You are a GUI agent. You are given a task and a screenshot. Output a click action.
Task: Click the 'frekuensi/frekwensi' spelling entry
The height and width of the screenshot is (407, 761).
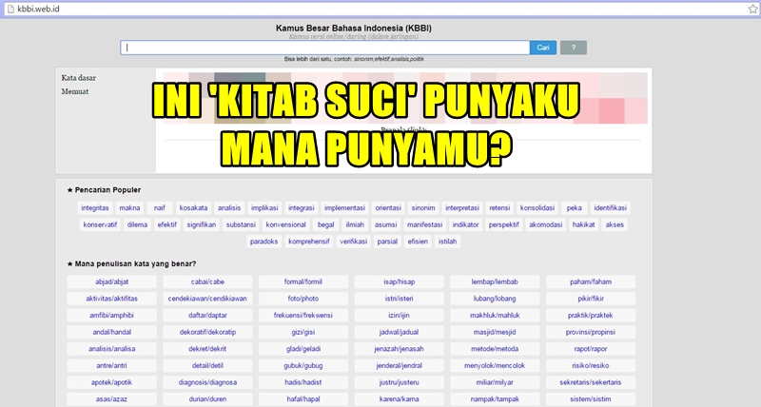pos(303,315)
